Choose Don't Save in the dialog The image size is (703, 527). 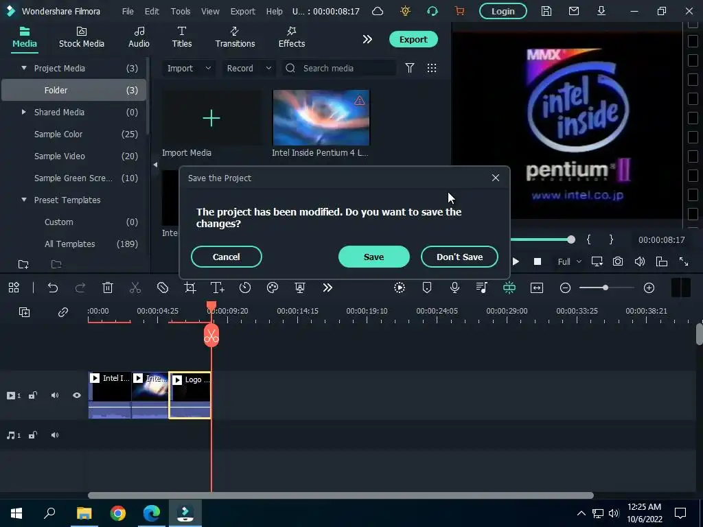459,257
